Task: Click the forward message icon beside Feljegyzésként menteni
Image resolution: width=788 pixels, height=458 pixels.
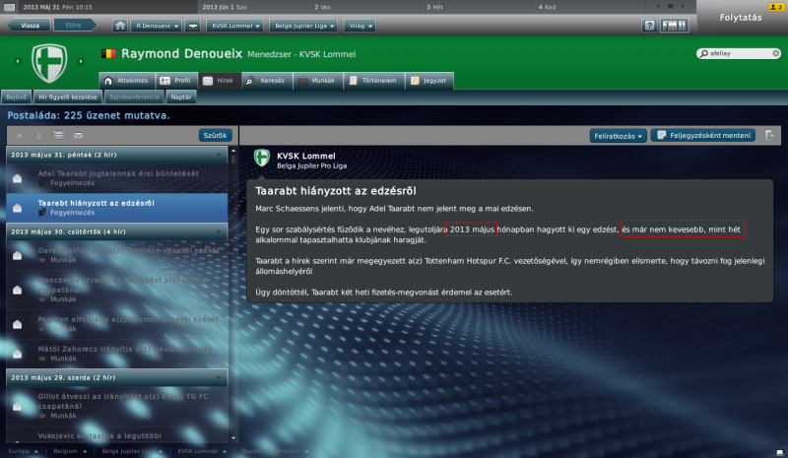Action: (770, 135)
